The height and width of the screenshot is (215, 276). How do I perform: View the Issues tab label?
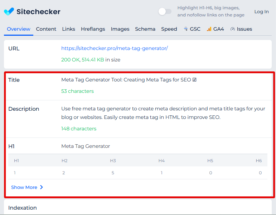(x=244, y=29)
